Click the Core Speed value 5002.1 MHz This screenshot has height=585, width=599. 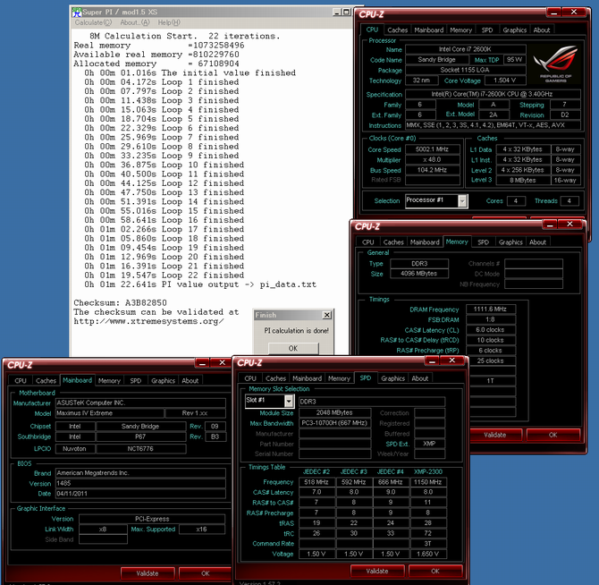click(432, 149)
